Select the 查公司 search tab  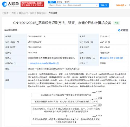pos(52,2)
